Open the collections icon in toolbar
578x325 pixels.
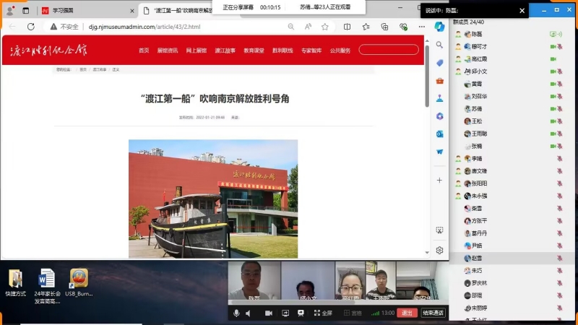point(384,27)
